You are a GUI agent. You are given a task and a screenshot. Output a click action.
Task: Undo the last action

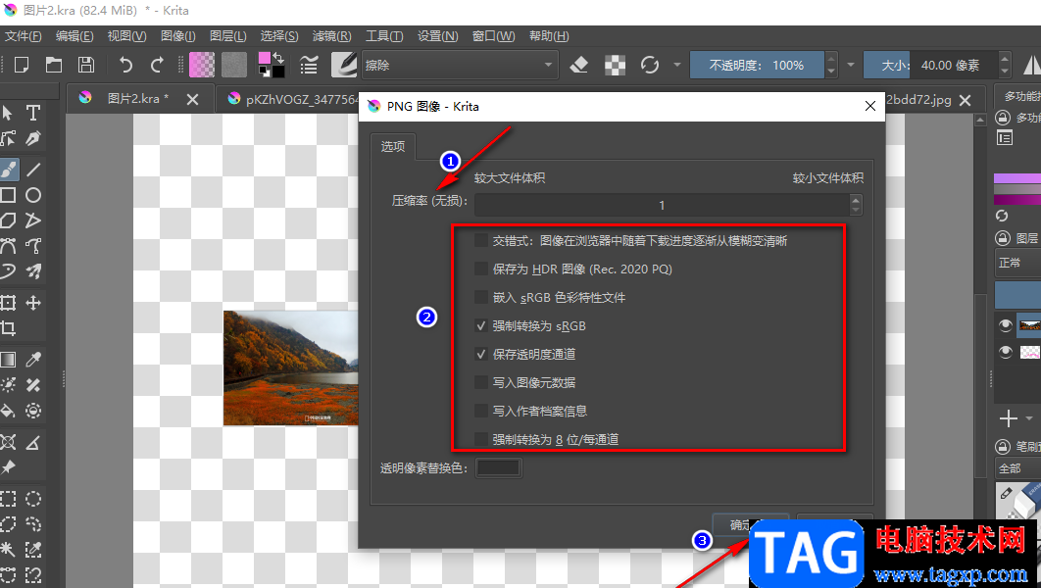(x=125, y=65)
